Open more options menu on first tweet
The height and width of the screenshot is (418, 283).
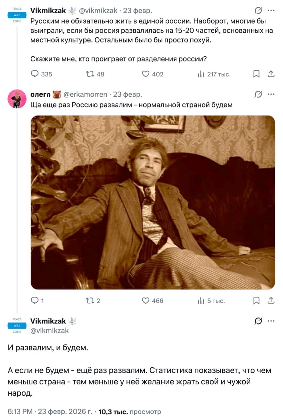tap(271, 11)
